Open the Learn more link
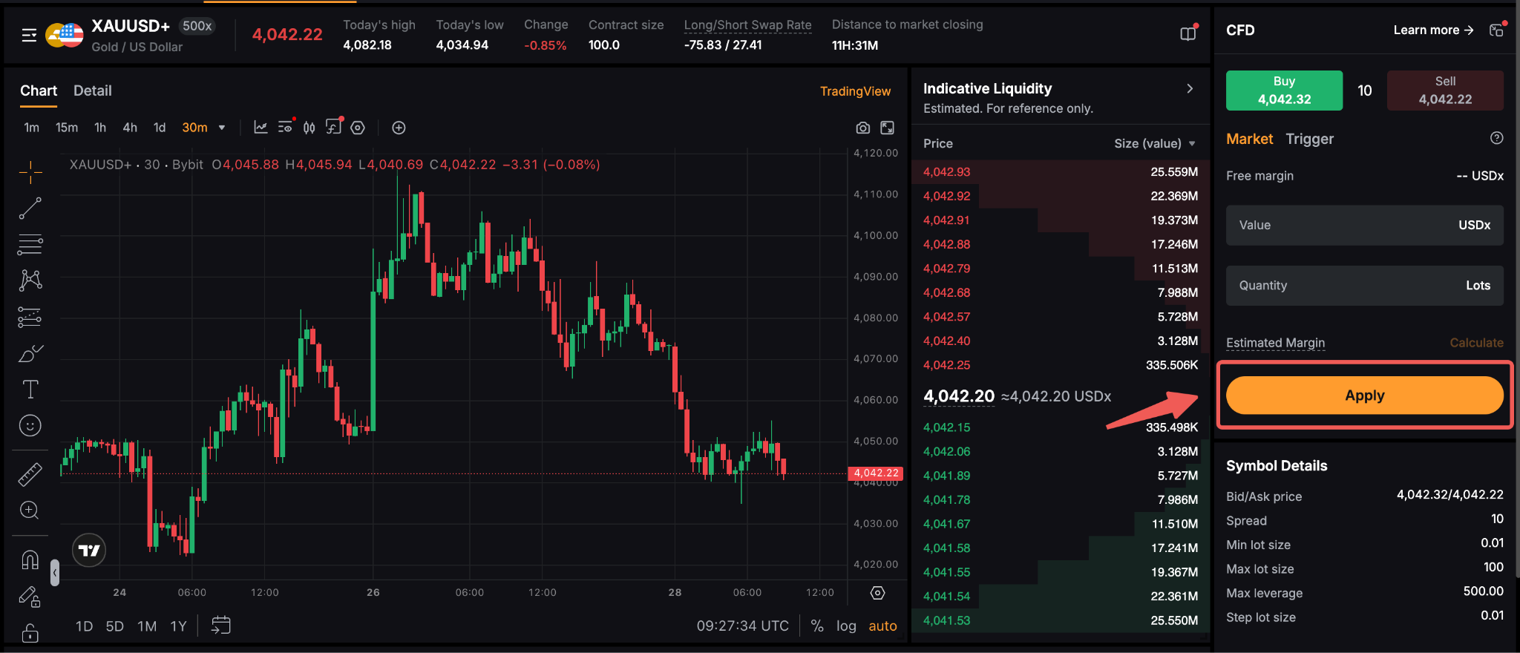This screenshot has height=653, width=1520. 1433,30
